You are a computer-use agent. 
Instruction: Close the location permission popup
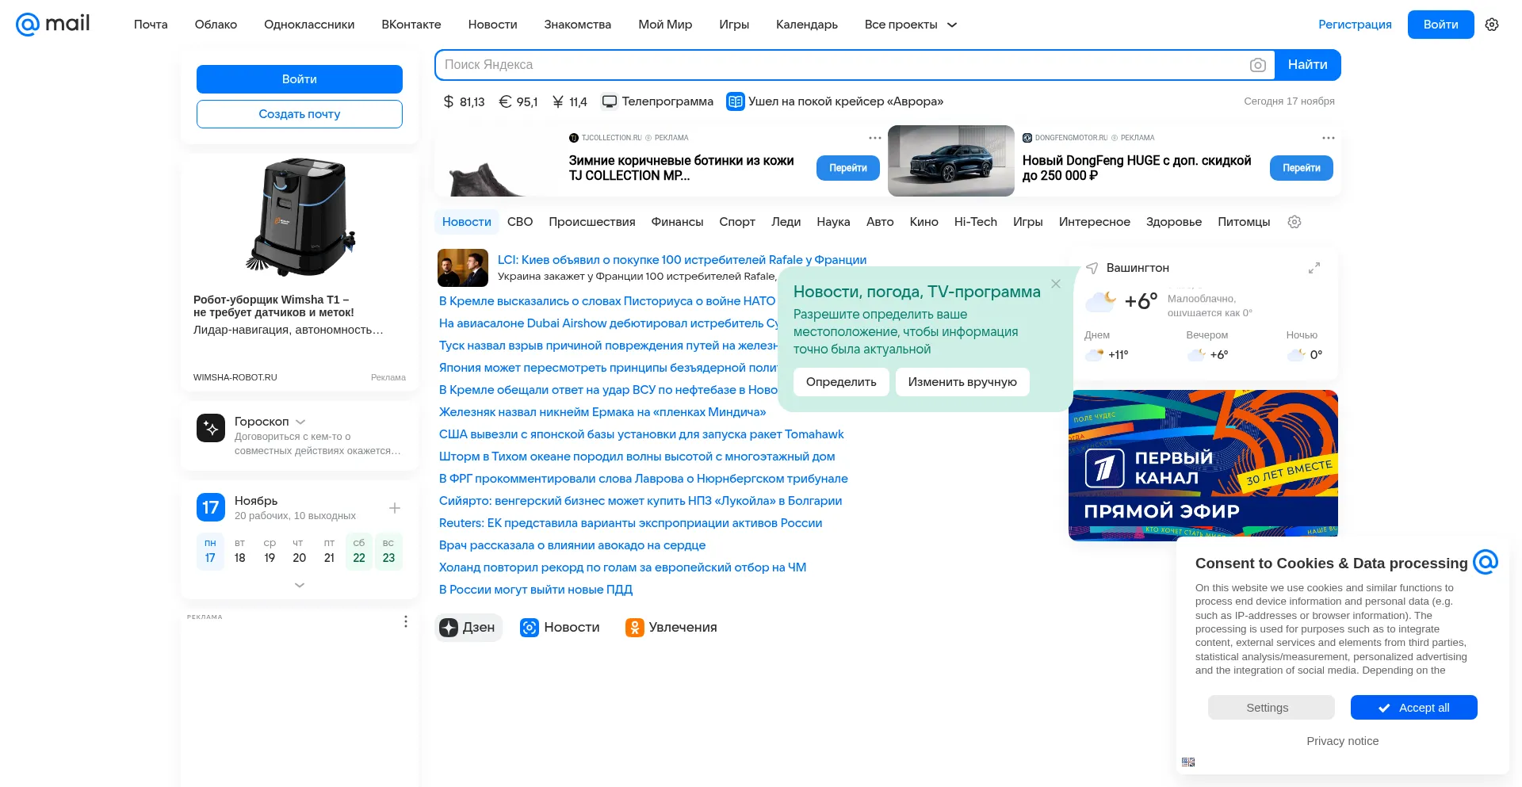click(1056, 284)
